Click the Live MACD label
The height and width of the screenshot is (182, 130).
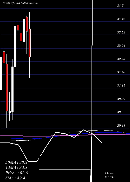point(109,175)
